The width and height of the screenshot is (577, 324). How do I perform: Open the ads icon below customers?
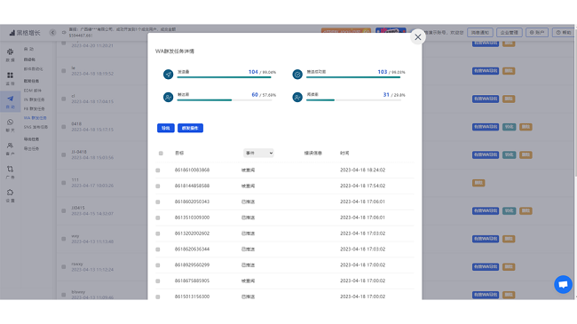11,169
